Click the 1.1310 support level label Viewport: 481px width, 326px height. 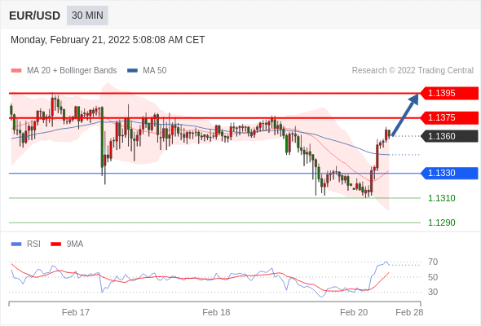tap(441, 198)
